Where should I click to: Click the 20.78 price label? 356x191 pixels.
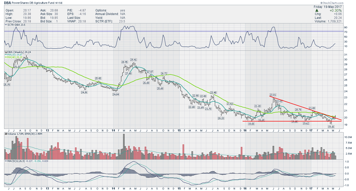[x=298, y=110]
